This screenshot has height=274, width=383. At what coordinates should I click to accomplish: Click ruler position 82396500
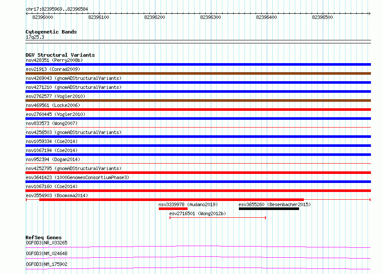(x=322, y=17)
